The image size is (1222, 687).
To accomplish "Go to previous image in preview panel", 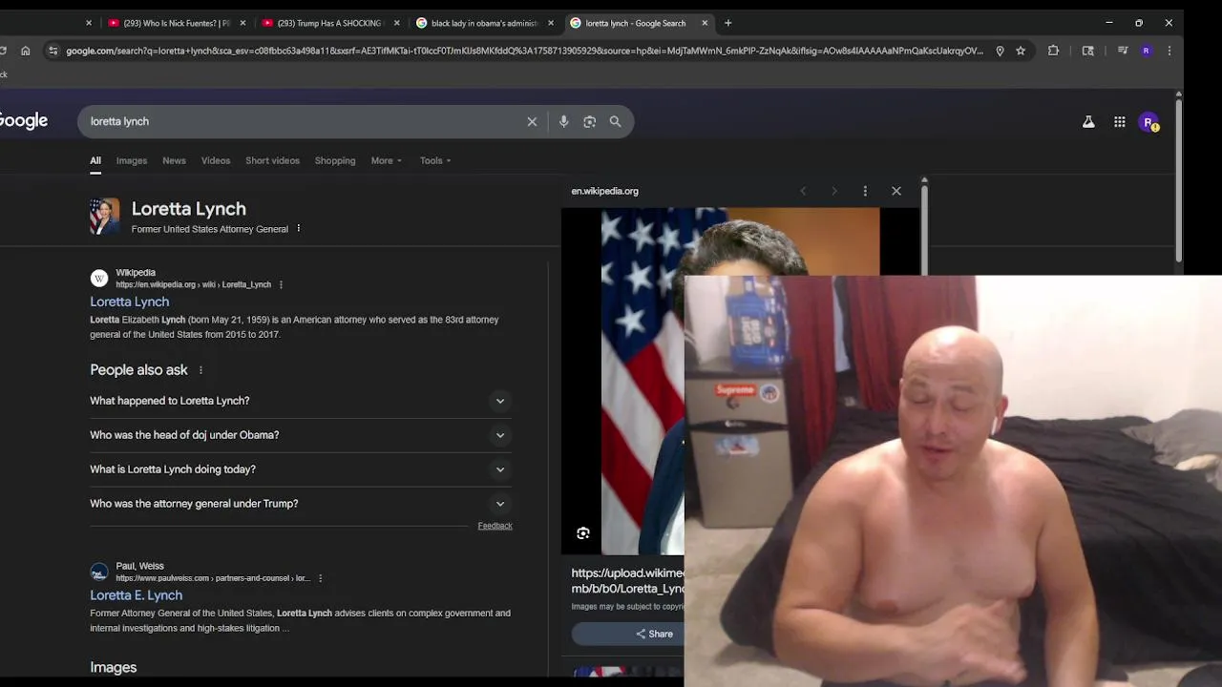I will point(803,191).
